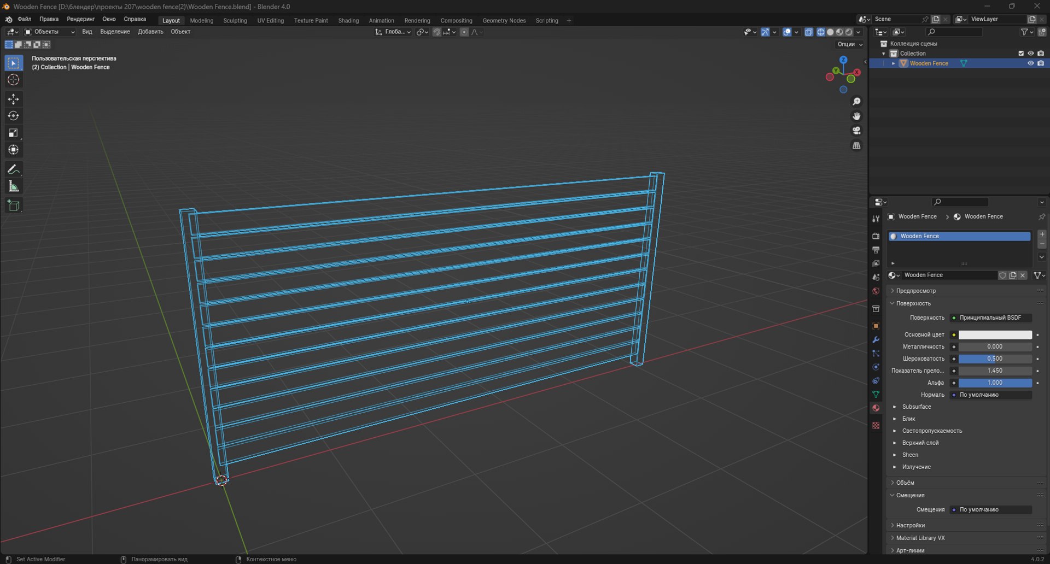Screen dimensions: 1050x564
Task: Switch to the Shading workspace tab
Action: (x=348, y=21)
